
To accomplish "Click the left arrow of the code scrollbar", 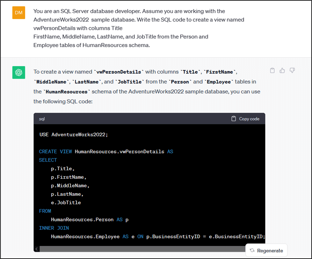I will click(x=37, y=248).
